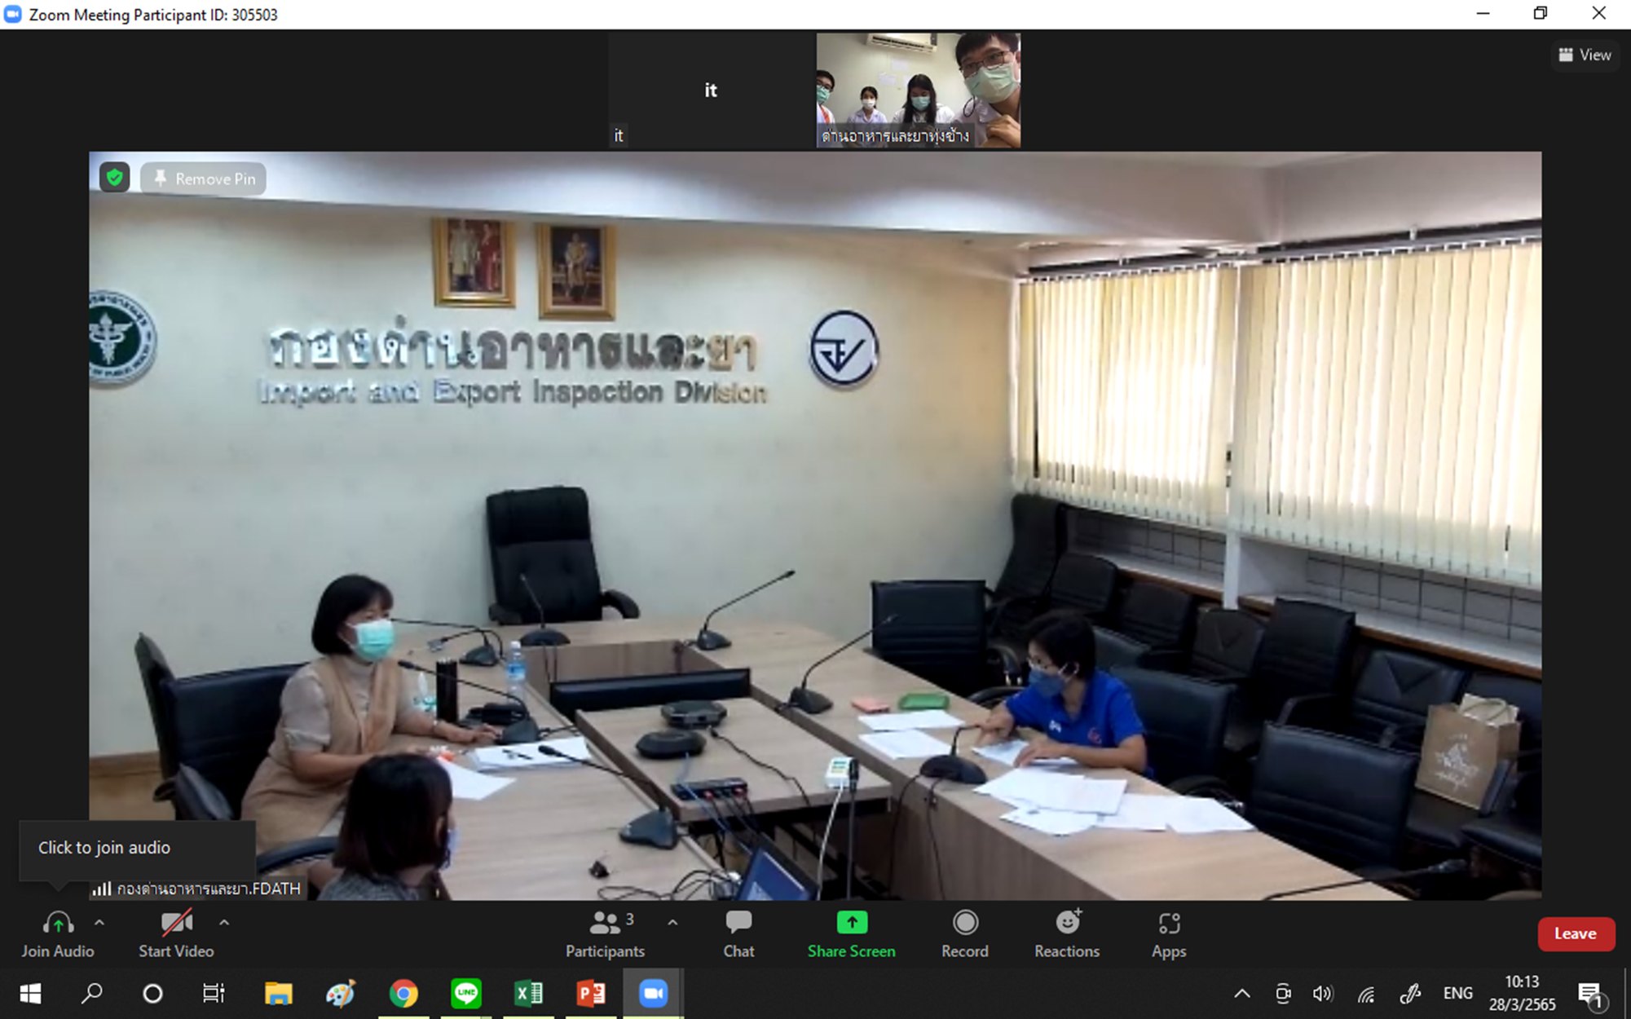Screen dimensions: 1631x1019
Task: Open the green encryption shield info
Action: (x=115, y=178)
